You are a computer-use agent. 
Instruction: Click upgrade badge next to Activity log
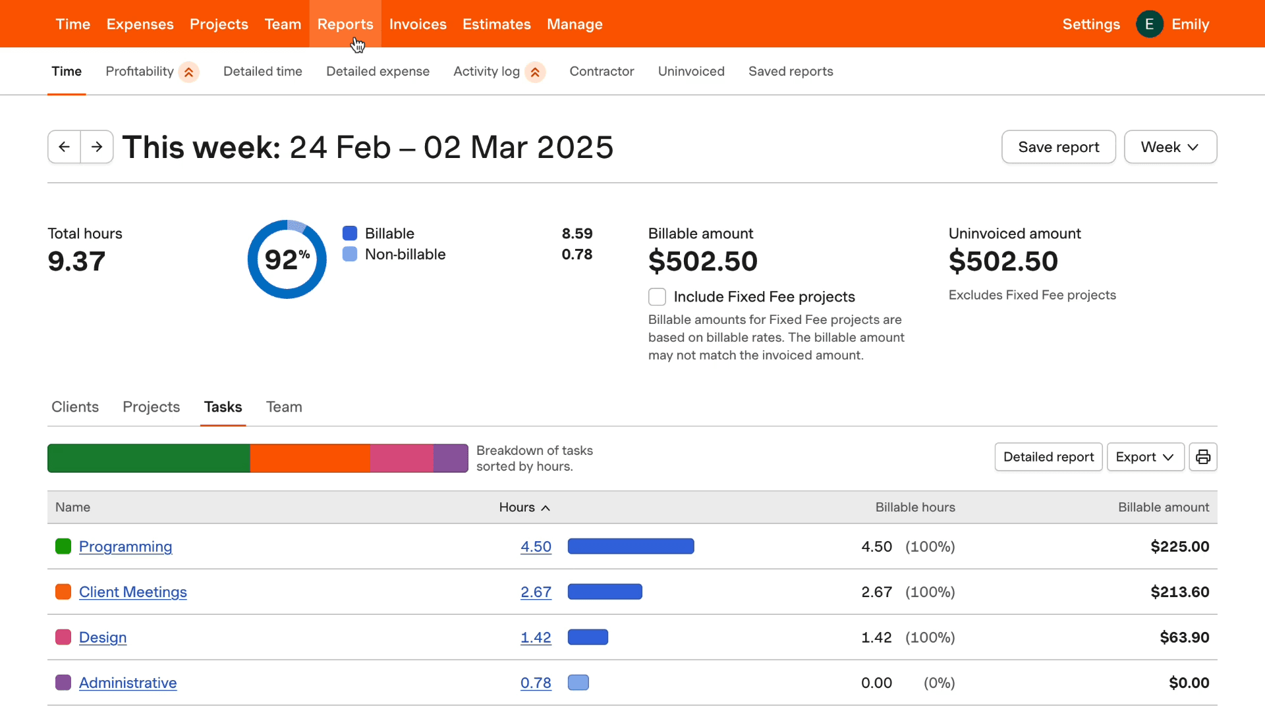535,72
